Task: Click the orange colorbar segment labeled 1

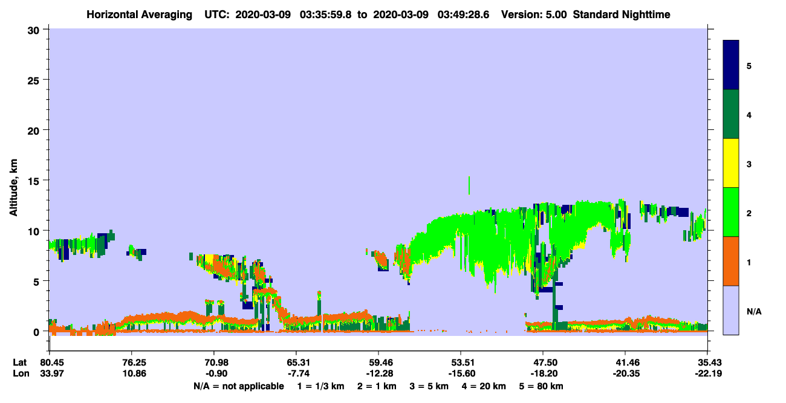Action: tap(731, 260)
